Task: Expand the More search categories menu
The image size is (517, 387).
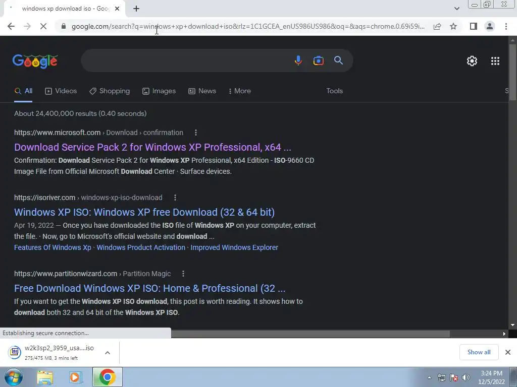Action: tap(240, 91)
